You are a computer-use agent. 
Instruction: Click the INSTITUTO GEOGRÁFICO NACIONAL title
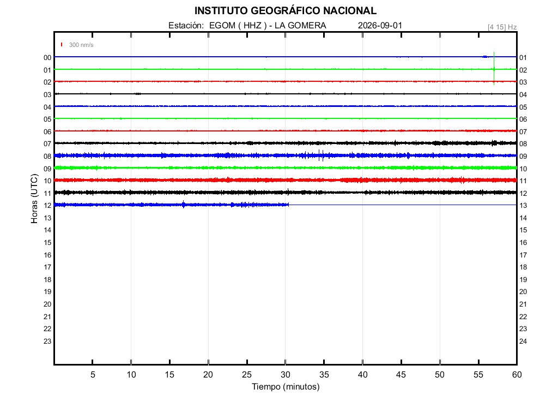click(x=286, y=11)
